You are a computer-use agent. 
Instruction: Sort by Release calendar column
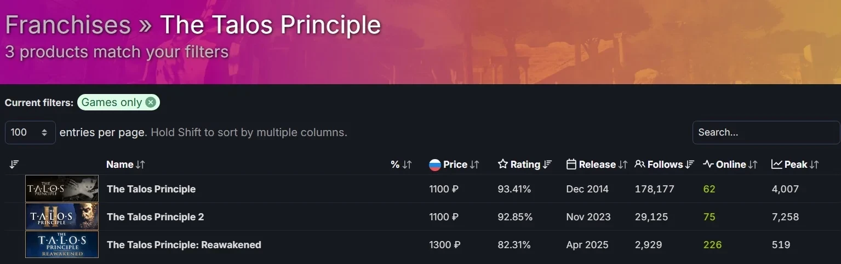597,165
